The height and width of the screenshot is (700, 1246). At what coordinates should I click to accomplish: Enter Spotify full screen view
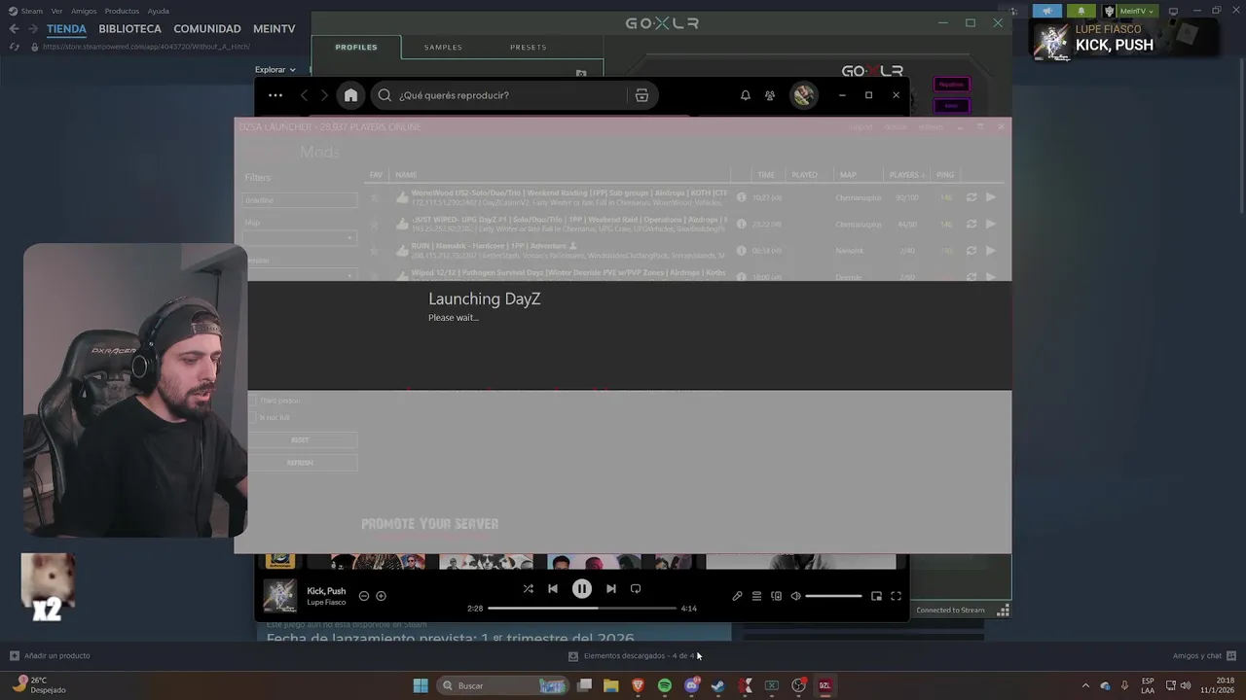pyautogui.click(x=896, y=596)
